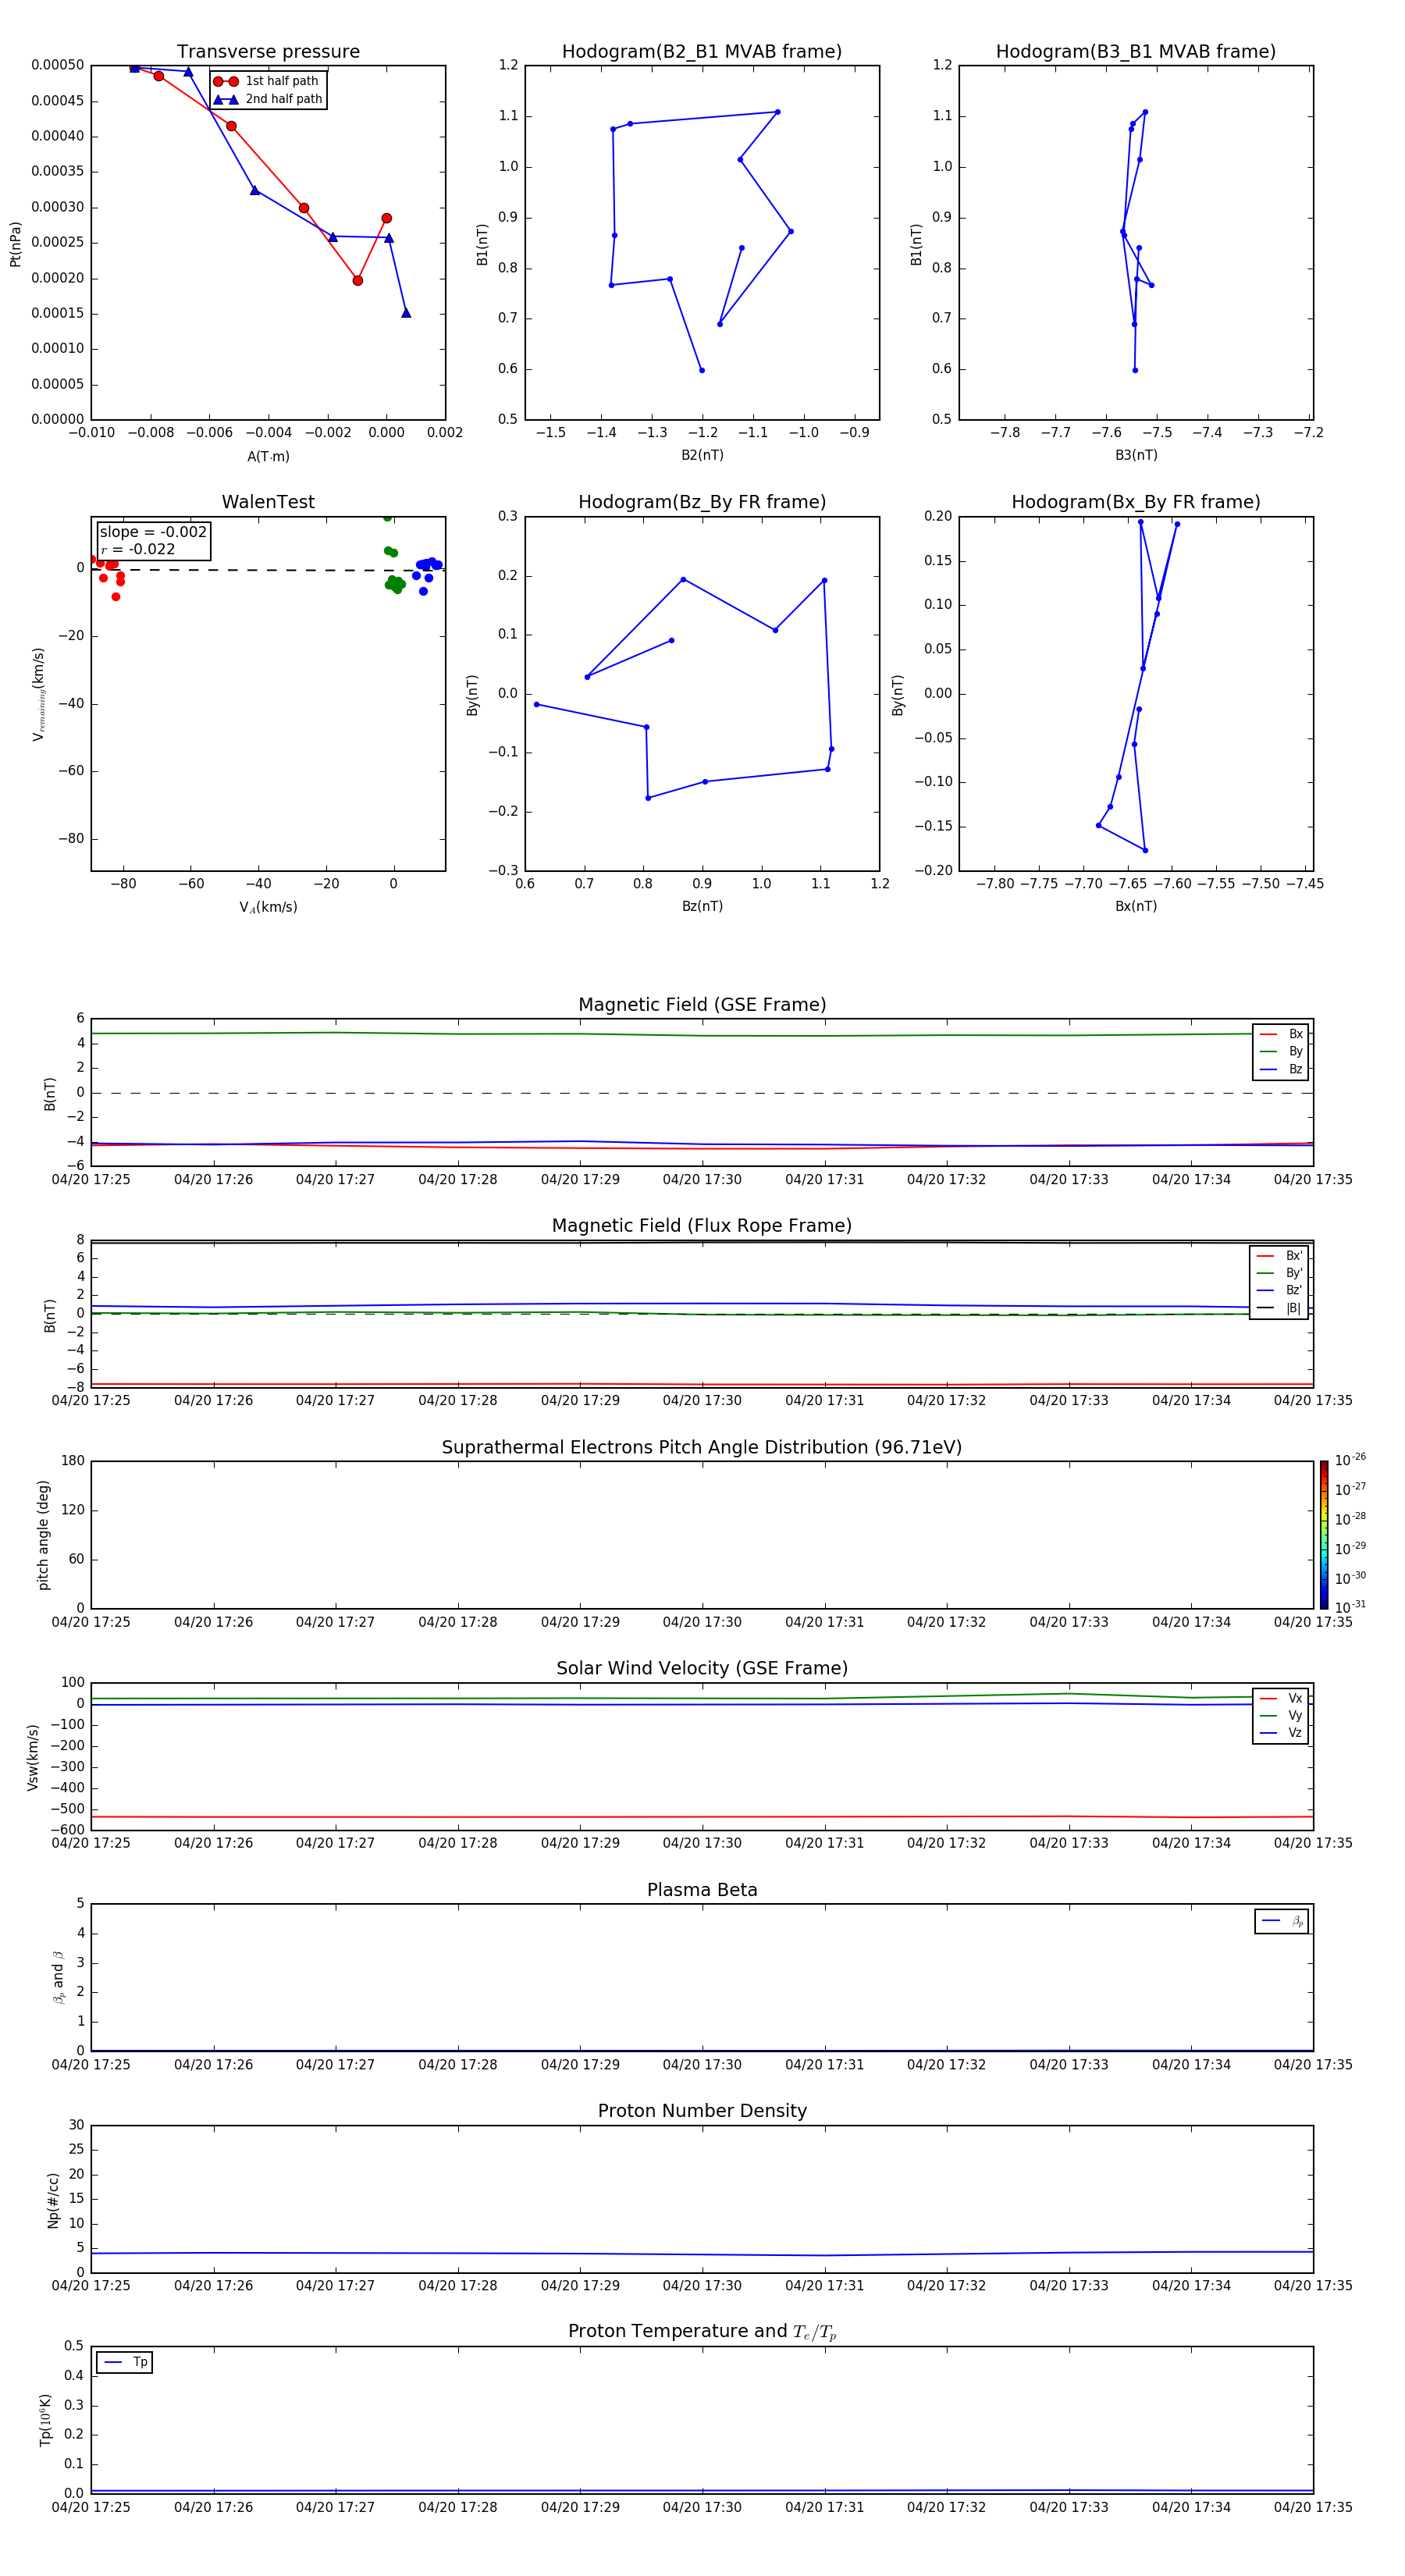Select the 'B2(nT)' x-axis label

coord(702,455)
